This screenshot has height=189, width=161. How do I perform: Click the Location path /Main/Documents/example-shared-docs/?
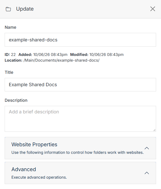pyautogui.click(x=61, y=60)
